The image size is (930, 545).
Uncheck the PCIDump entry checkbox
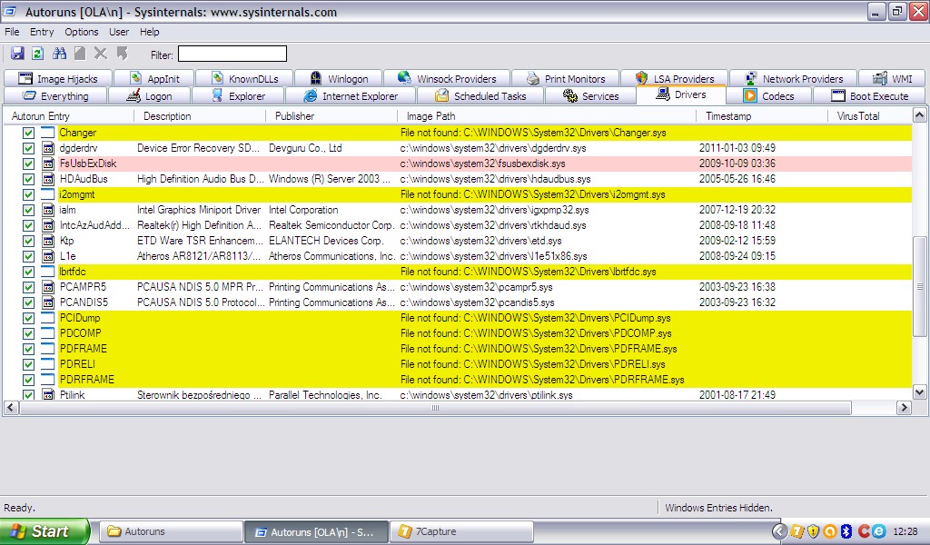[28, 318]
